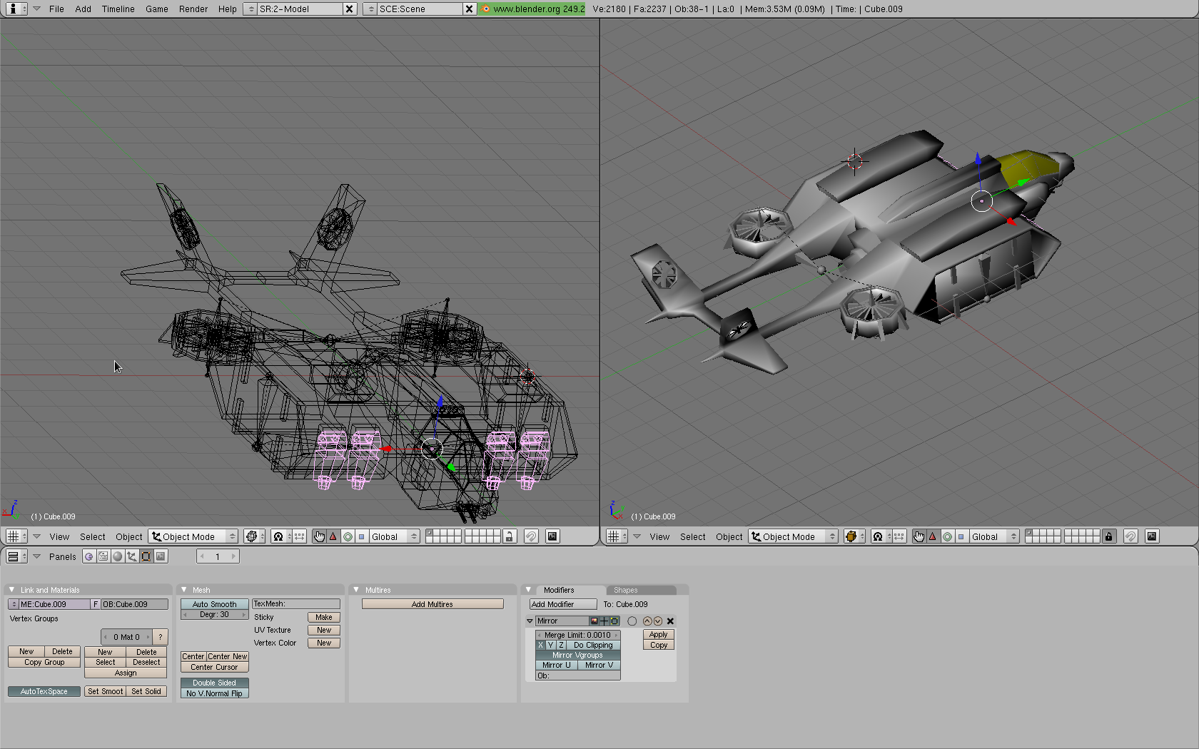Select the Shading context sphere icon
The image size is (1199, 749).
118,556
